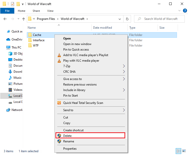Open Properties from the context menu

pos(91,149)
